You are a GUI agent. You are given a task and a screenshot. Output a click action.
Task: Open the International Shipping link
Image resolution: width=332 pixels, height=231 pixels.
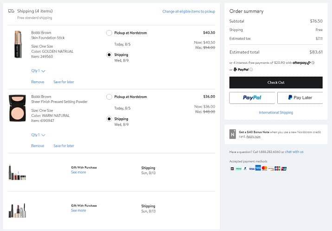point(276,112)
